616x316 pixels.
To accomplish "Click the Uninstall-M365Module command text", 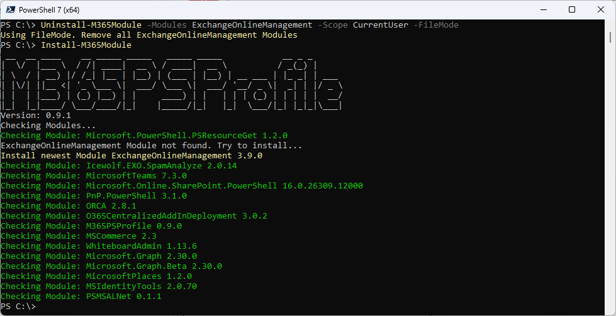I will point(91,25).
